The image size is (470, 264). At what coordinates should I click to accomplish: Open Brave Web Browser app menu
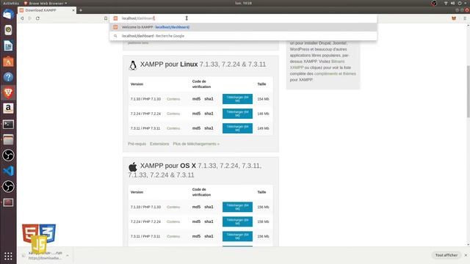46,3
